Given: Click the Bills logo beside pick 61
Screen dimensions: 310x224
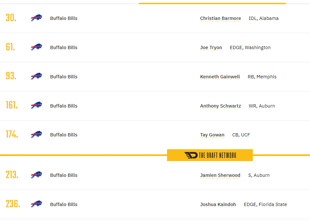Looking at the screenshot, I should tap(36, 47).
